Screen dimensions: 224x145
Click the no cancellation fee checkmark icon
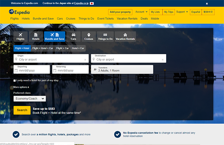pos(118,135)
